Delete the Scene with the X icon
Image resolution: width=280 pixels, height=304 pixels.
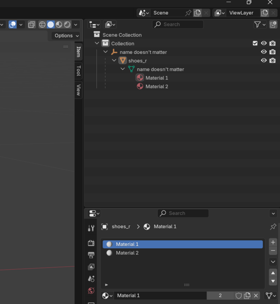click(206, 13)
